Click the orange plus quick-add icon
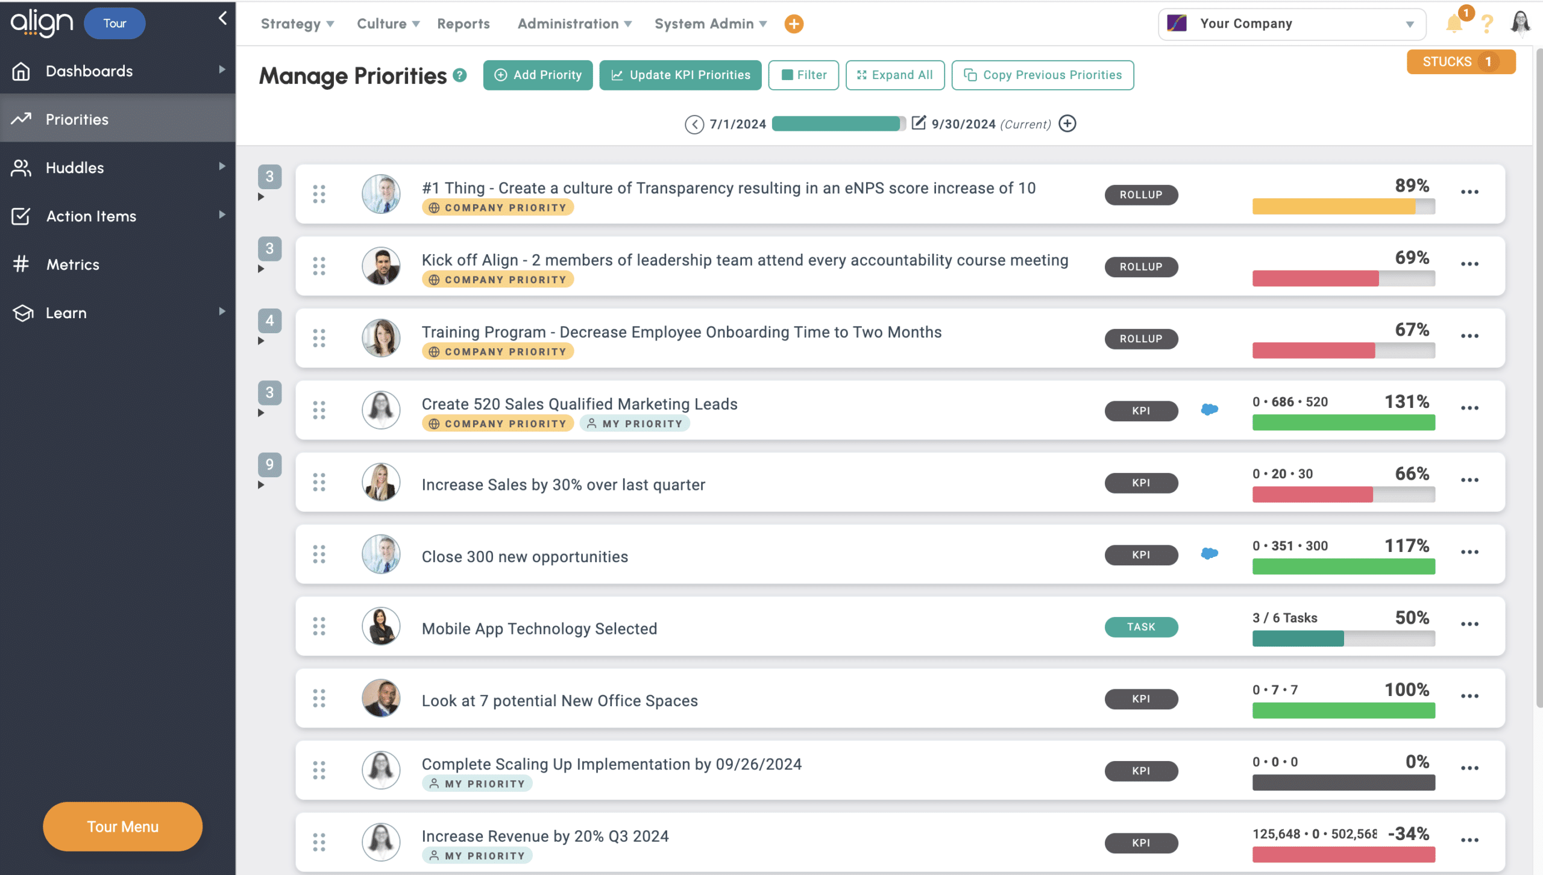Screen dimensions: 1543x875 point(794,24)
